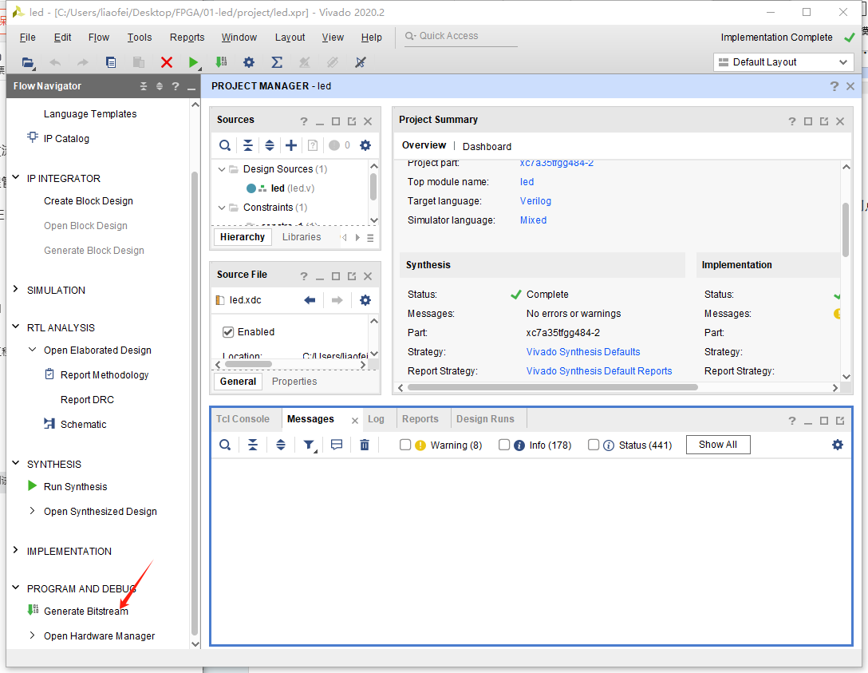This screenshot has height=673, width=868.
Task: Open Sources panel settings gear
Action: click(365, 145)
